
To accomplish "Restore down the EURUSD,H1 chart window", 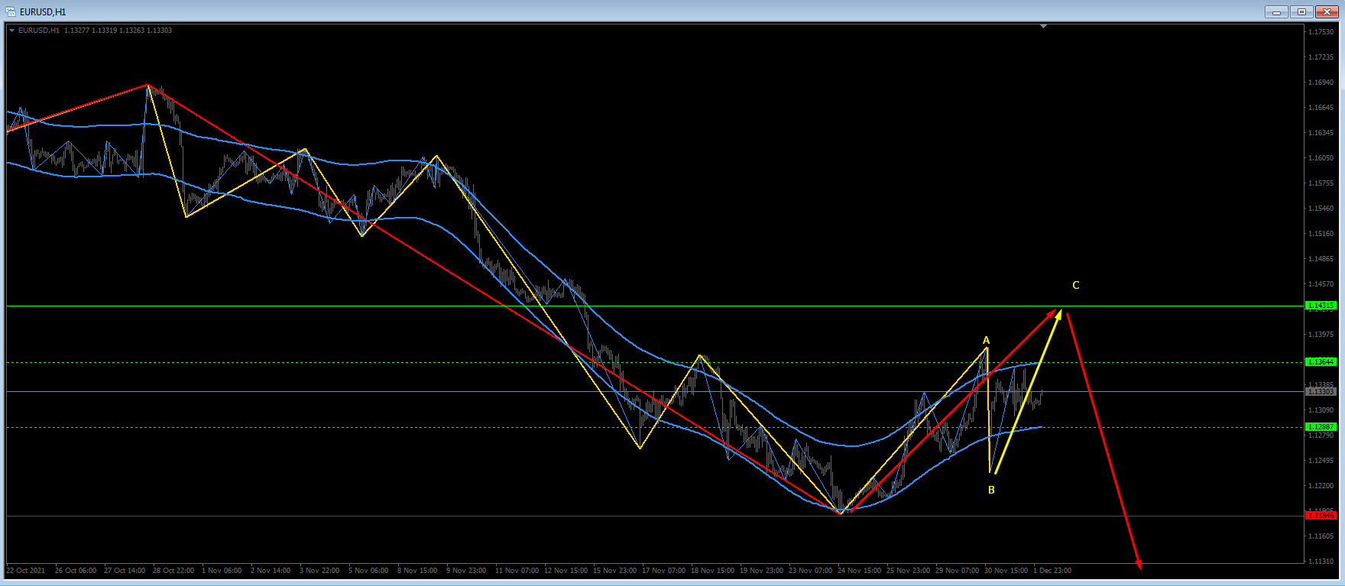I will click(1301, 11).
